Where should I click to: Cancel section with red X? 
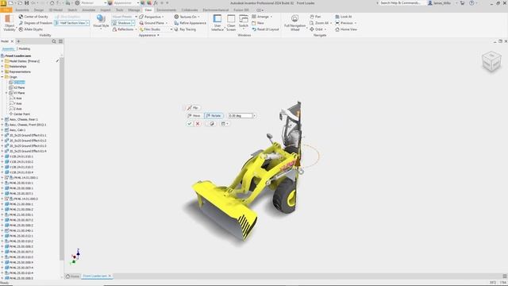tap(198, 124)
